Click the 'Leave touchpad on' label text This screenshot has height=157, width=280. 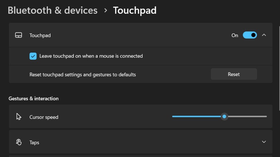[91, 56]
